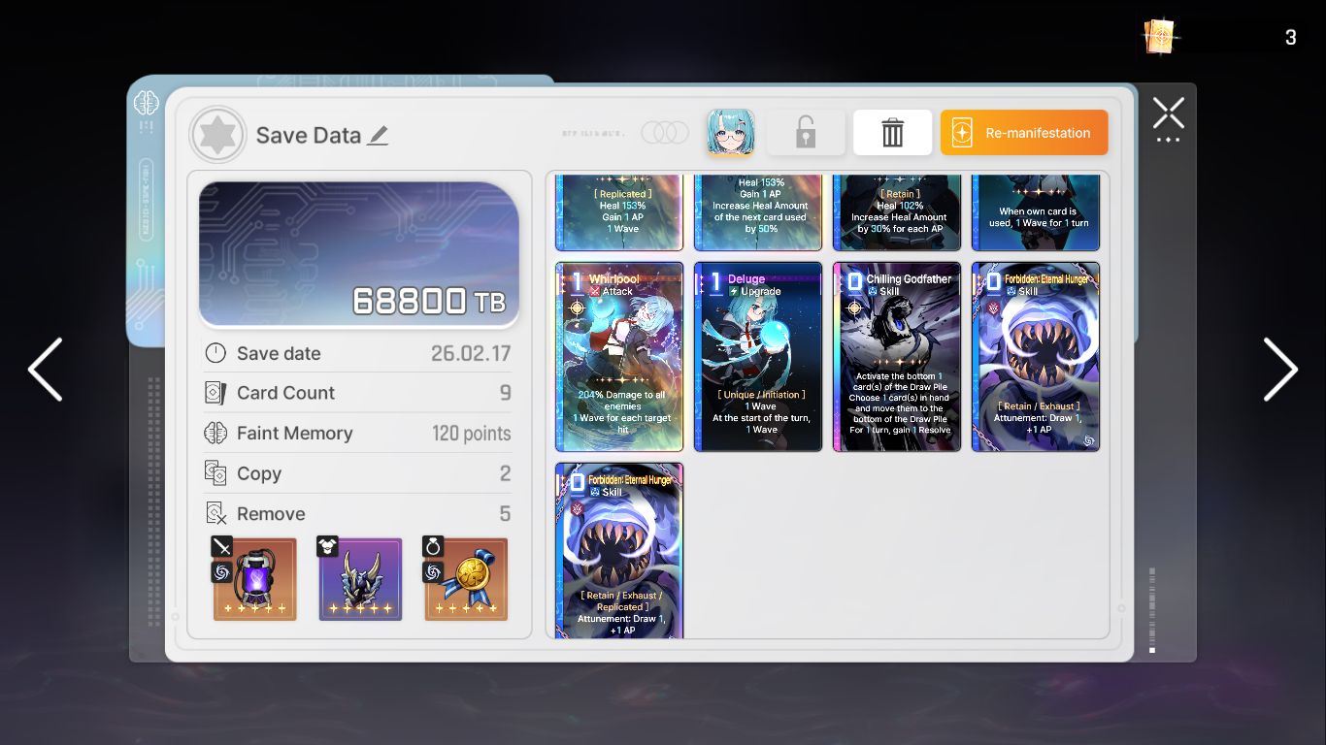
Task: Click the three linked circles icon
Action: click(665, 133)
